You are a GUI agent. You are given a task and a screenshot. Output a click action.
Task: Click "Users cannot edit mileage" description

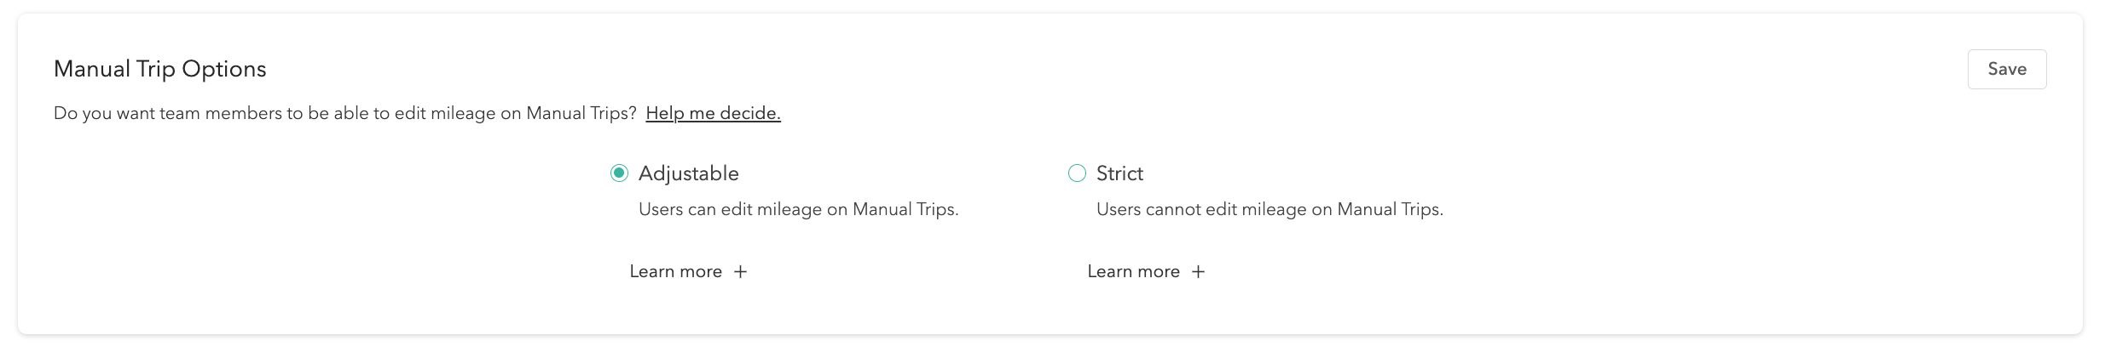tap(1269, 209)
